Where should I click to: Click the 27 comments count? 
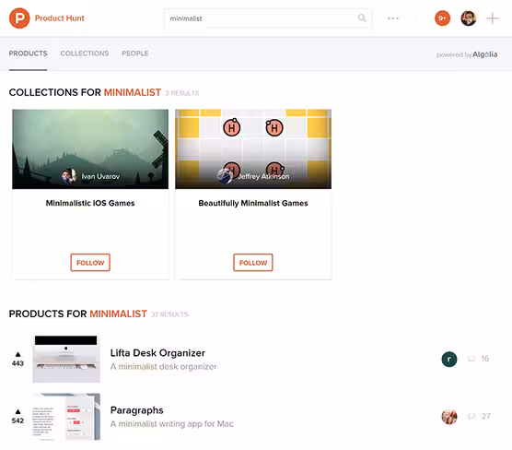click(x=486, y=416)
